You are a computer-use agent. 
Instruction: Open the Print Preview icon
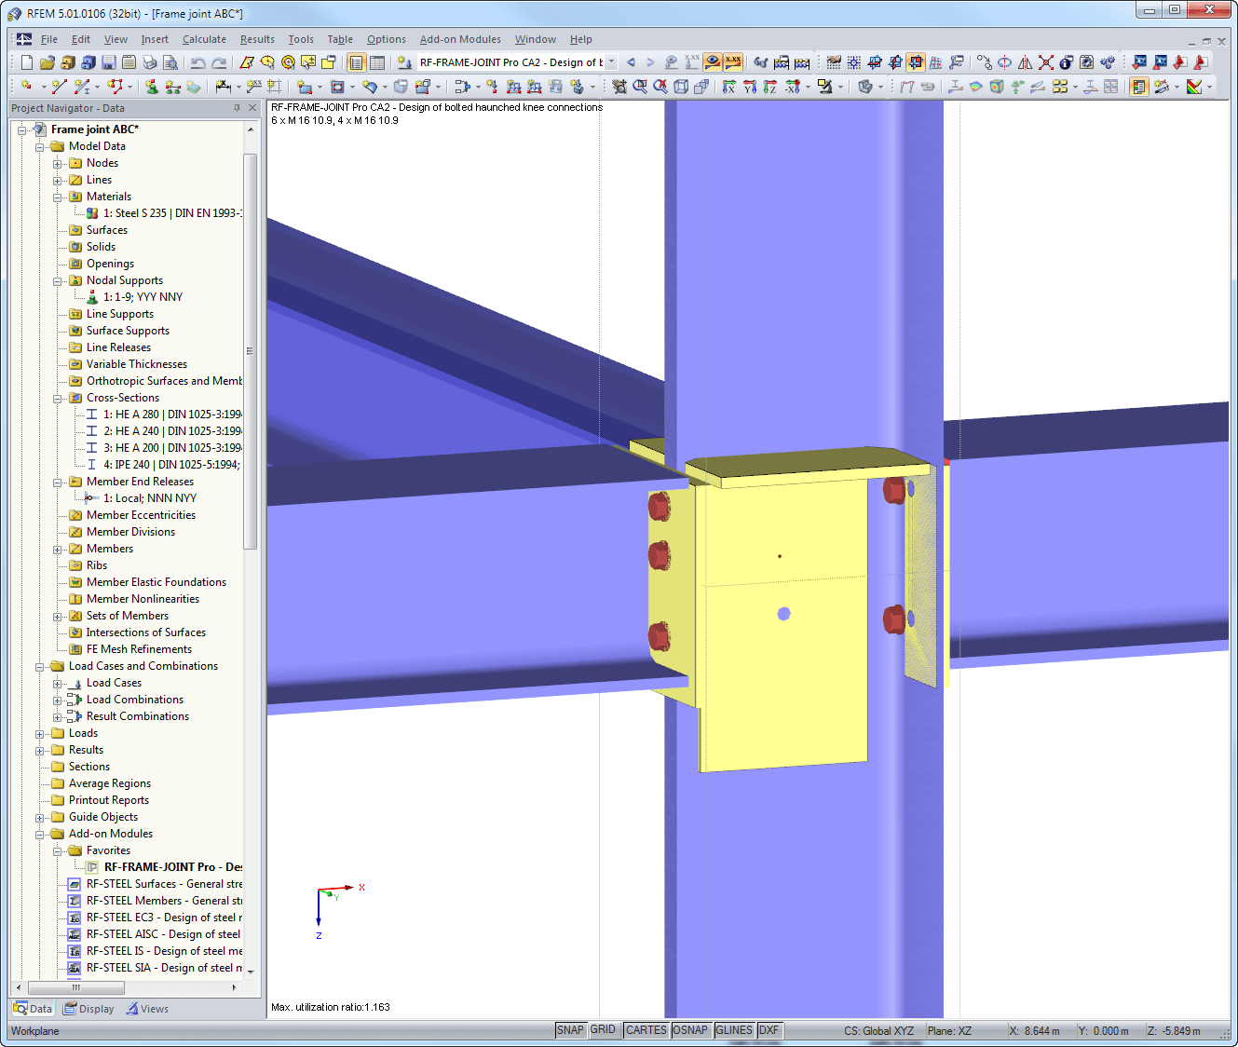pyautogui.click(x=170, y=61)
